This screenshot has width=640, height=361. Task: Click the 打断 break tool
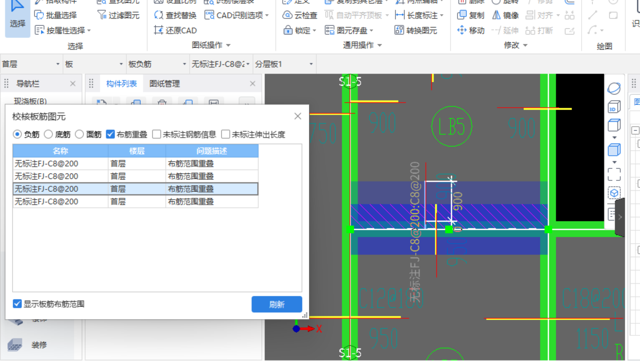click(x=539, y=30)
